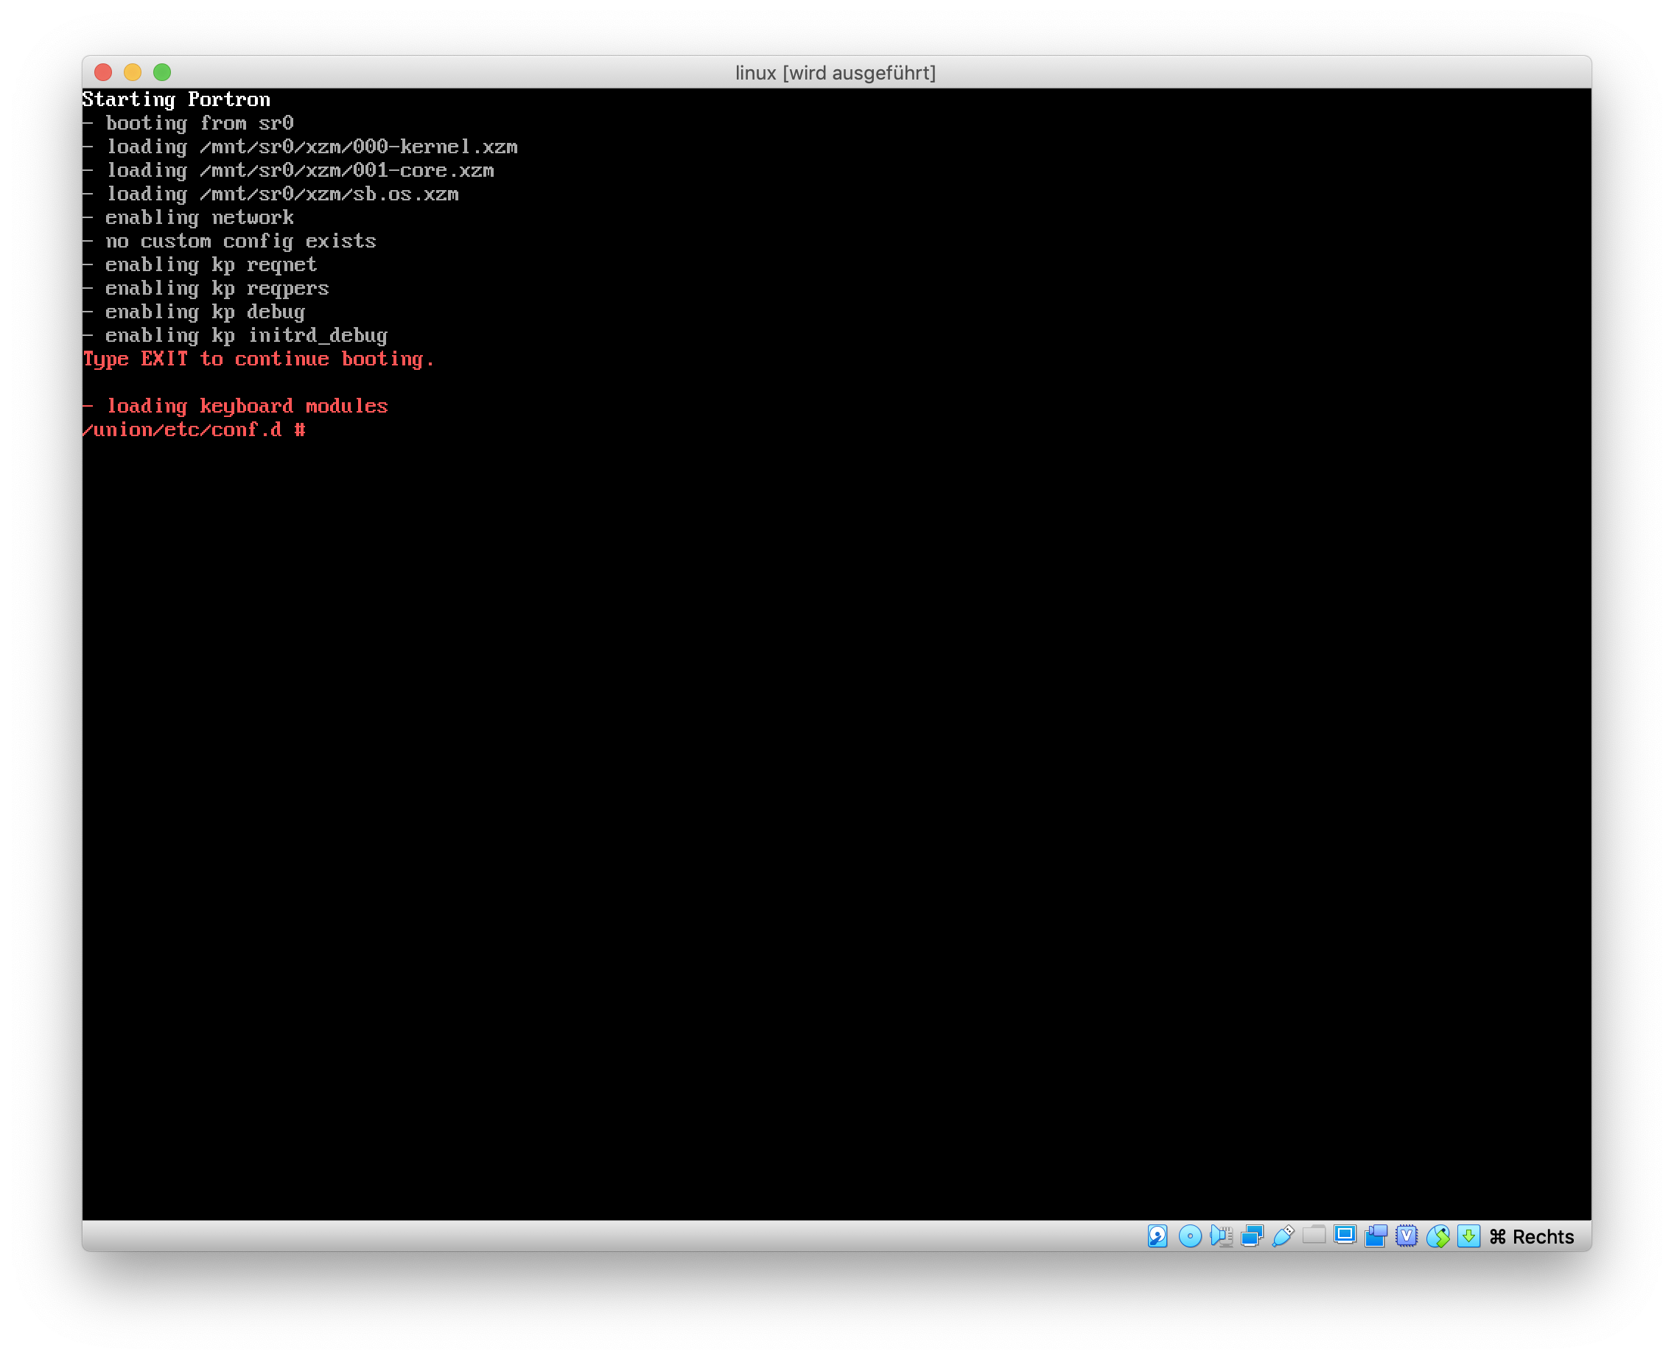Minimize the VM window with yellow button
Viewport: 1674px width, 1360px height.
133,72
